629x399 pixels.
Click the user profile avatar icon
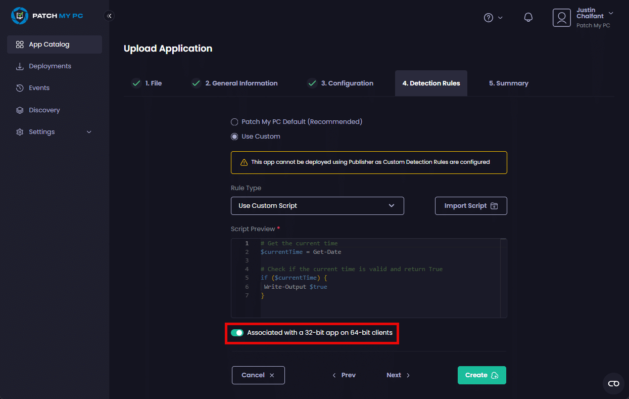tap(561, 18)
